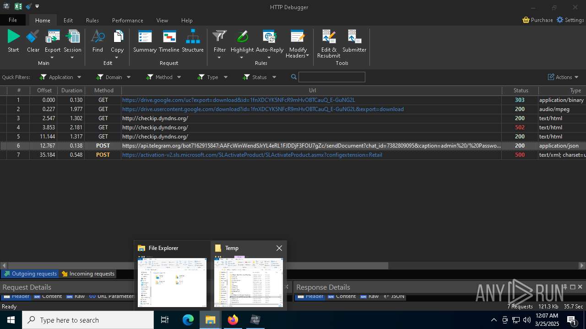Switch to the Rules ribbon tab
This screenshot has width=586, height=329.
[x=92, y=21]
